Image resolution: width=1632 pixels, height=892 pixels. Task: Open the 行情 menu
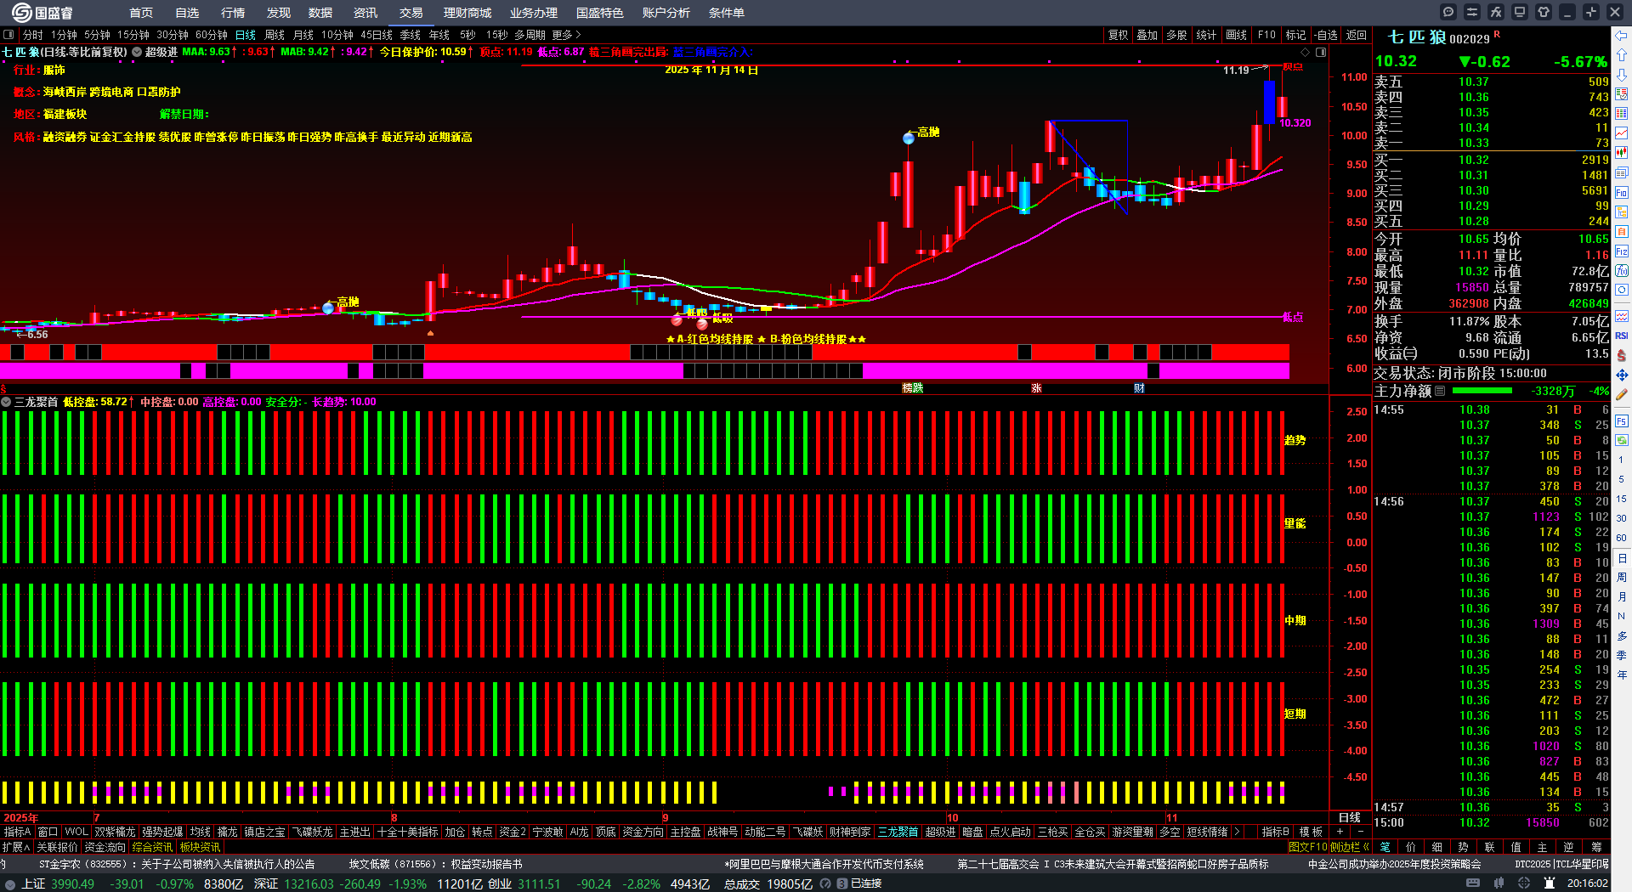[233, 13]
